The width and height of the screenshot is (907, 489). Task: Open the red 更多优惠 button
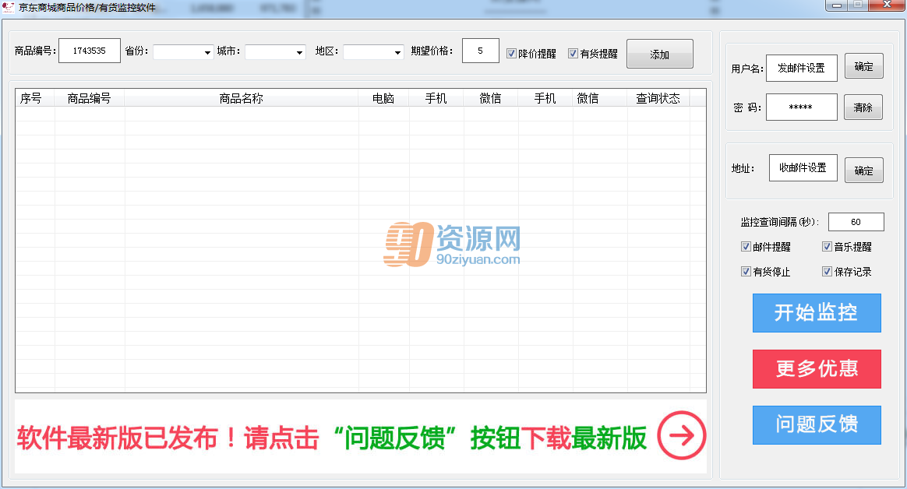[x=817, y=369]
